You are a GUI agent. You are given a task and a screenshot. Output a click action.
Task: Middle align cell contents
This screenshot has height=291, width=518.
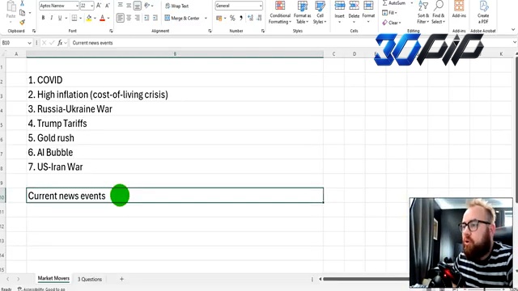tap(129, 6)
